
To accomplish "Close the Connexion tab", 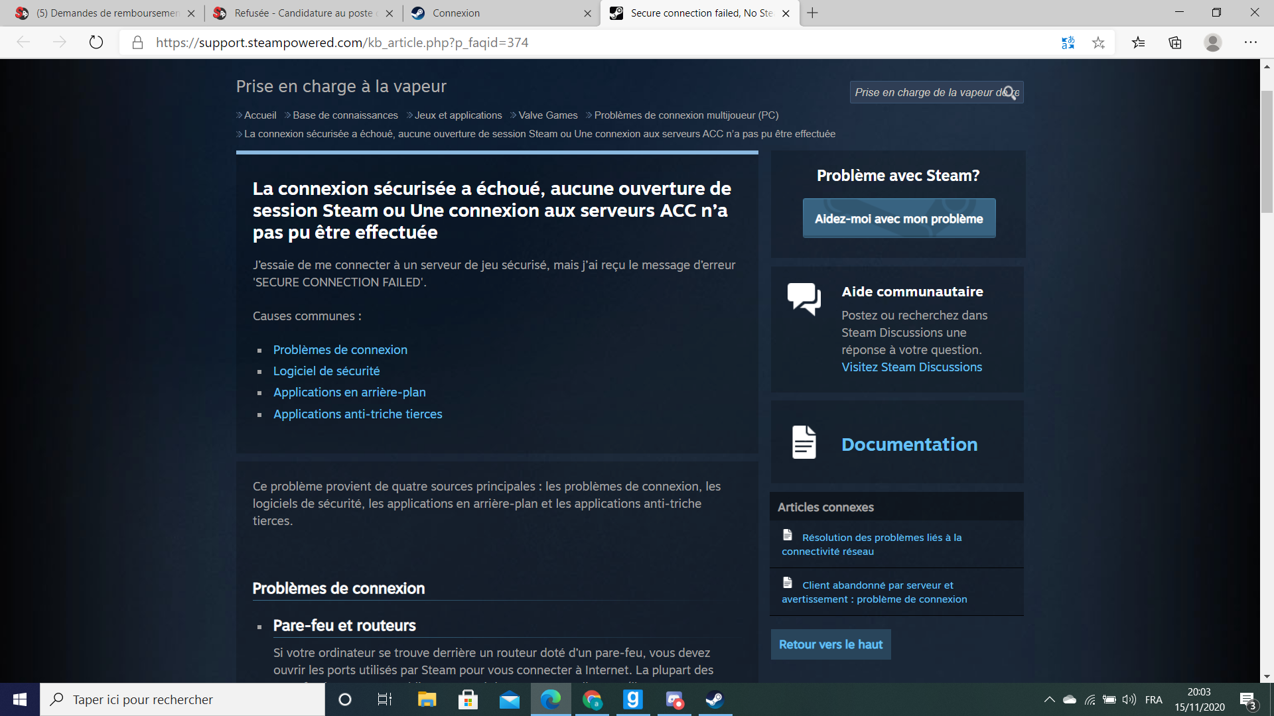I will coord(587,13).
